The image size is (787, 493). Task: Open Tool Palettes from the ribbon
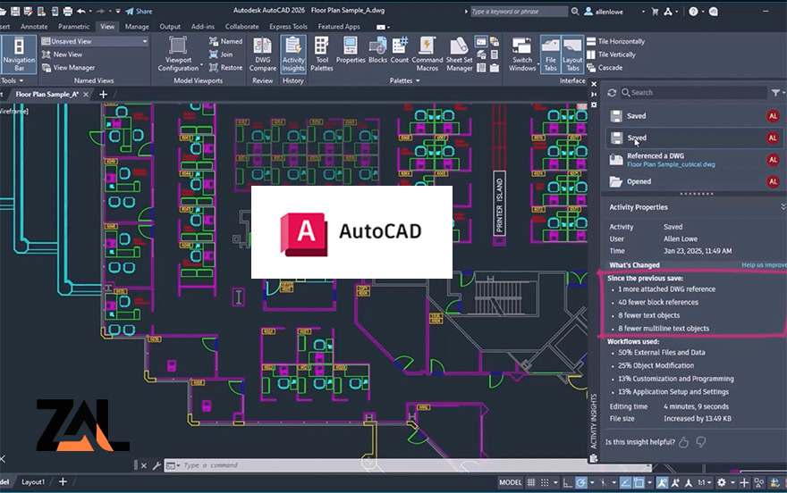click(321, 54)
